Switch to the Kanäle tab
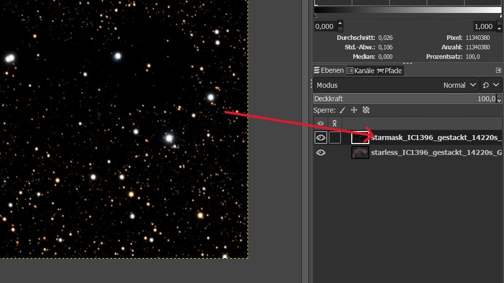 point(361,71)
